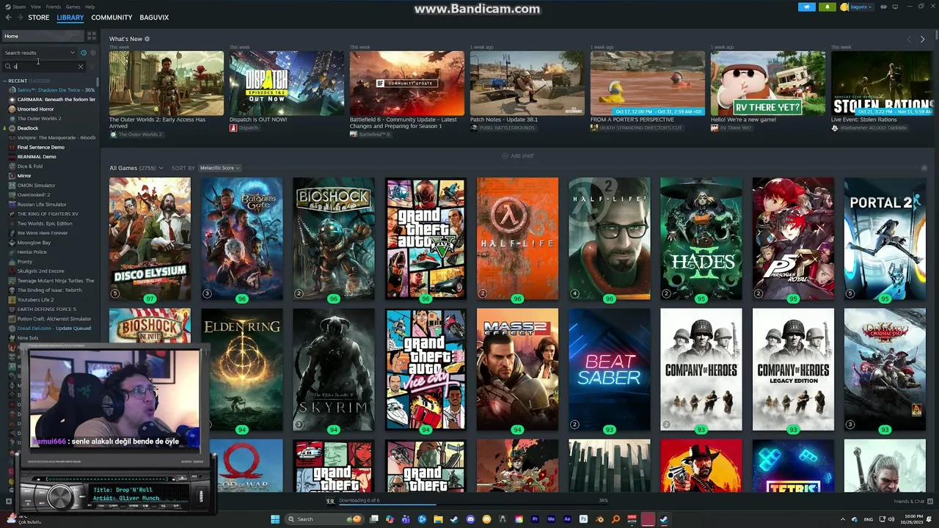
Task: Switch to the COMMUNITY tab
Action: [x=112, y=17]
